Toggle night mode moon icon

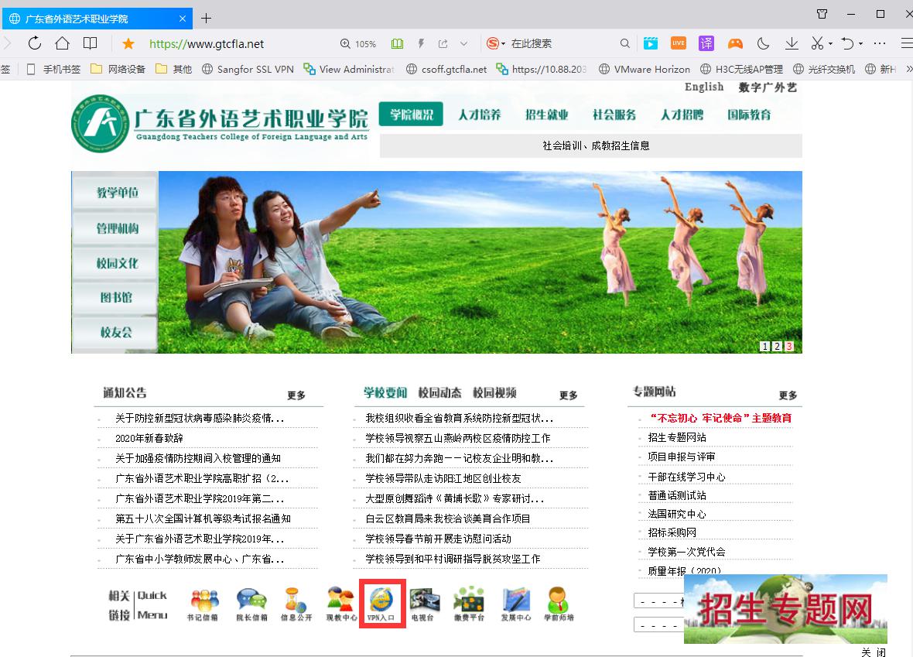coord(763,43)
